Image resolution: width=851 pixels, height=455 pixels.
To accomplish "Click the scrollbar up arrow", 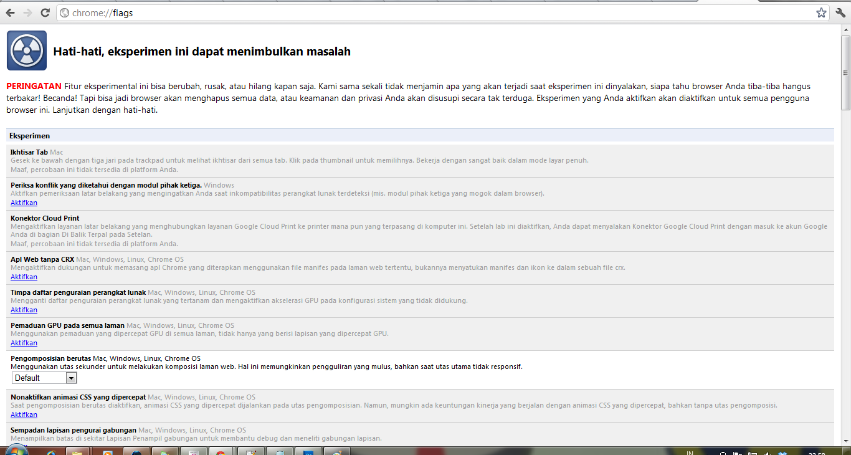I will (845, 31).
